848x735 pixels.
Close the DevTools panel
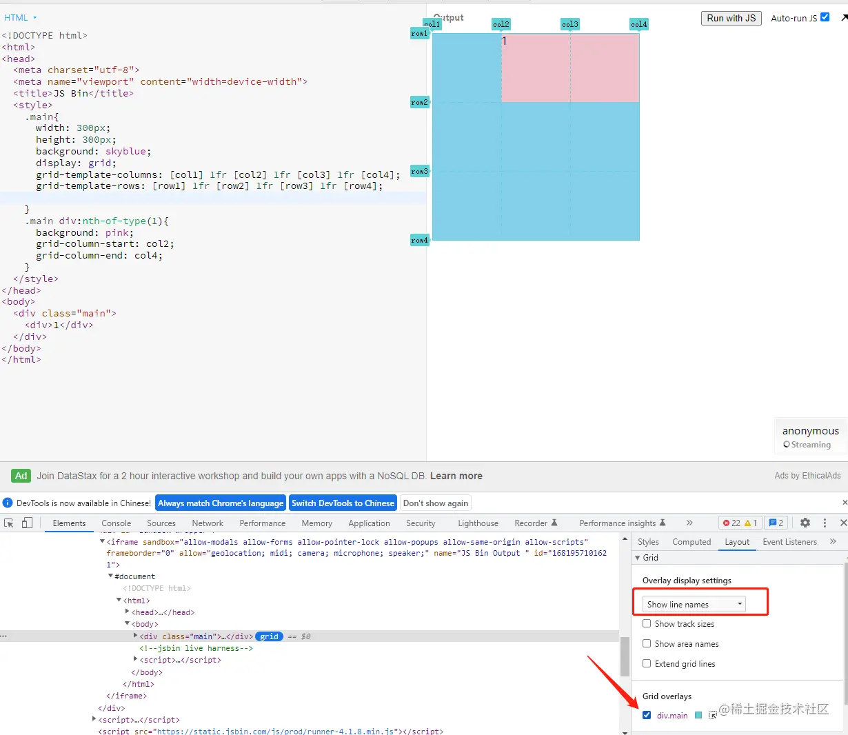click(x=843, y=523)
